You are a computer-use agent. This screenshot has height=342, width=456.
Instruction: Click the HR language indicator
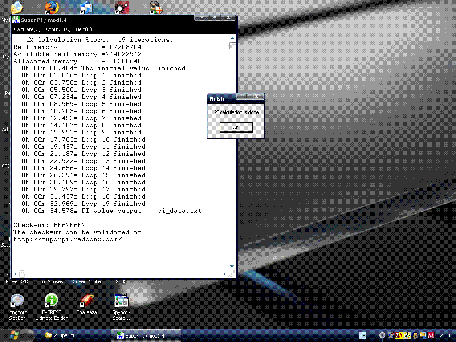(362, 335)
